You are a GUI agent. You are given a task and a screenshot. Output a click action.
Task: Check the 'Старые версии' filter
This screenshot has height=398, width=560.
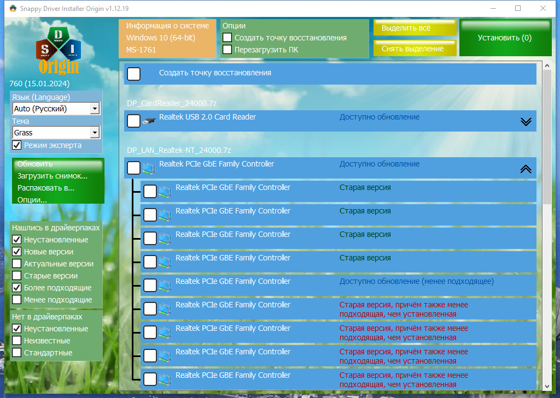(x=17, y=276)
